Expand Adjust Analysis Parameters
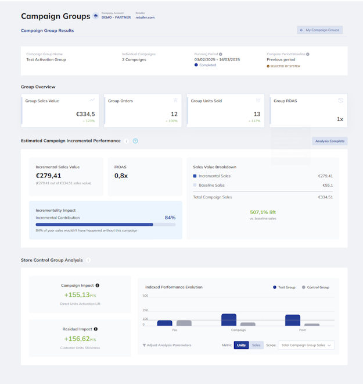Image resolution: width=363 pixels, height=384 pixels. (x=167, y=345)
